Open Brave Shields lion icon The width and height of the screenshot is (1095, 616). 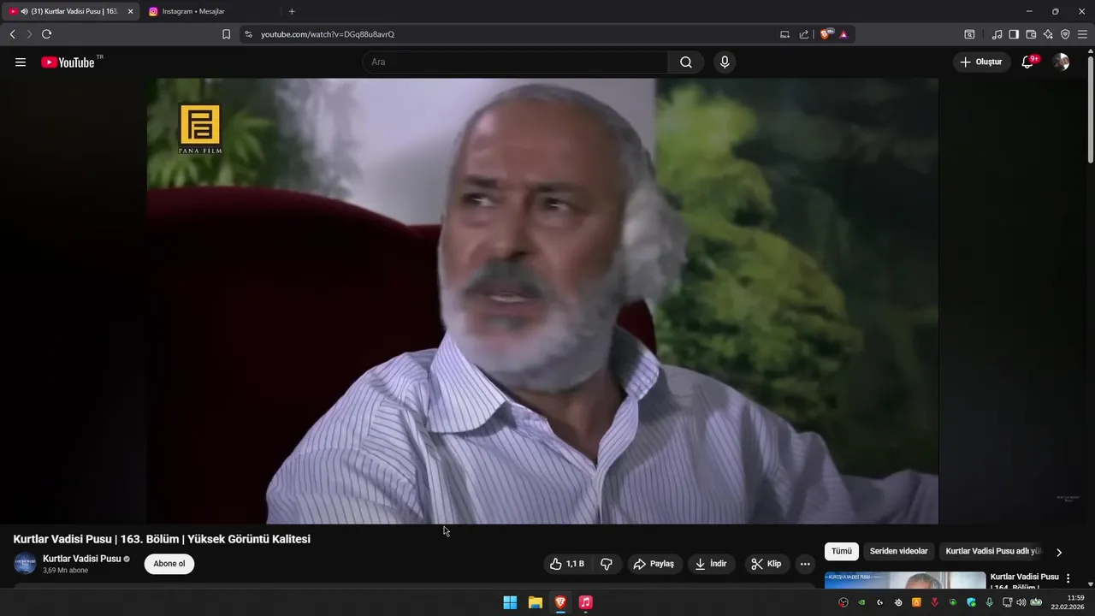tap(826, 34)
